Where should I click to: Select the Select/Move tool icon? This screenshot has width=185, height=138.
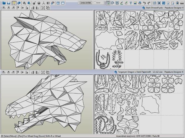108,3
